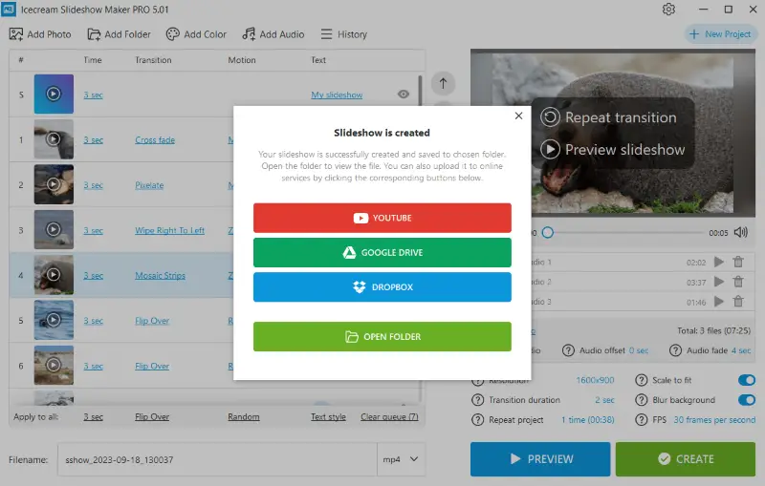Image resolution: width=765 pixels, height=486 pixels.
Task: Open the 1600x900 resolution dropdown
Action: coord(595,380)
